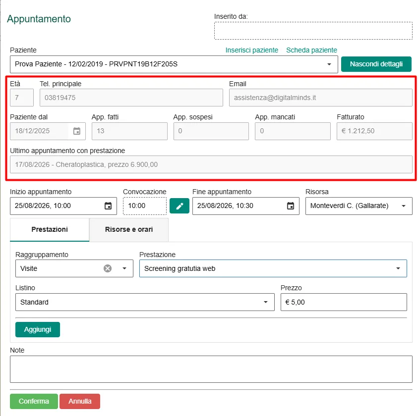Screen dimensions: 419x416
Task: Expand the Listino Standard dropdown
Action: pos(145,302)
